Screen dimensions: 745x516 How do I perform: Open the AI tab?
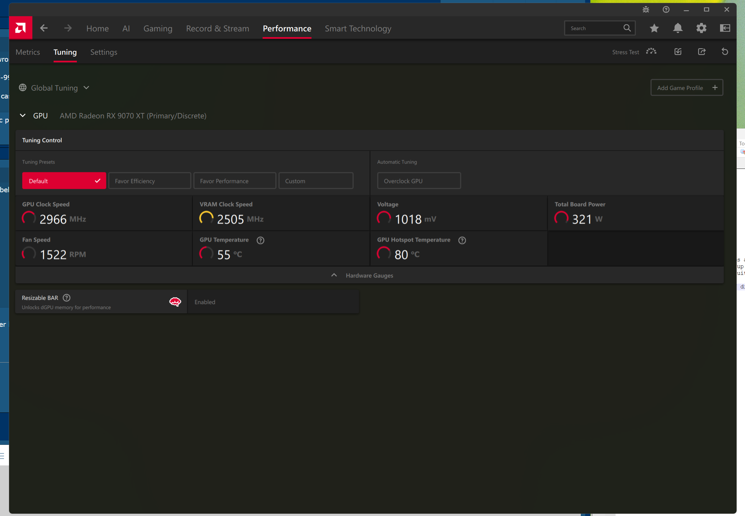coord(126,28)
